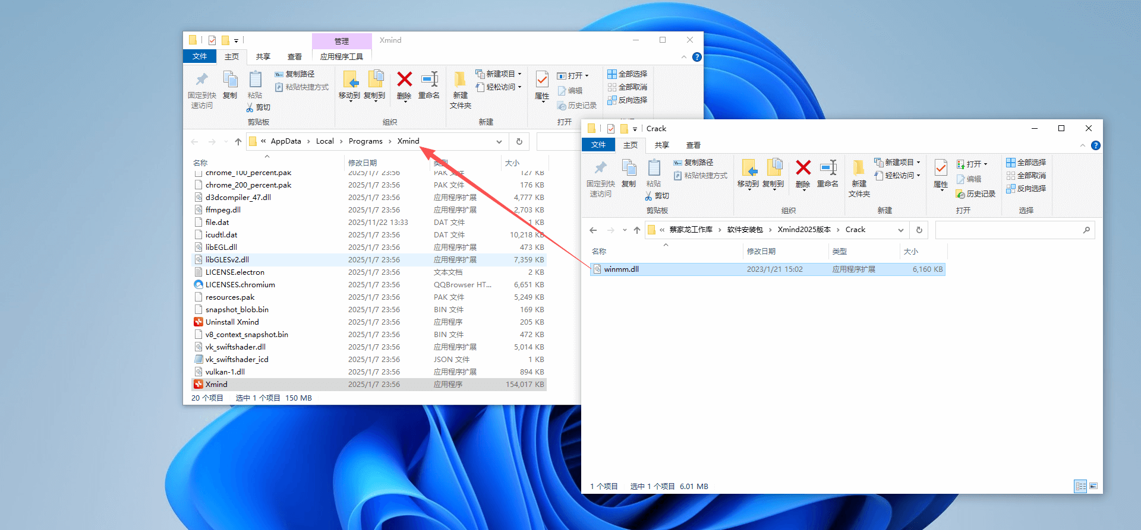Select resources.pak in Xmind file list

pyautogui.click(x=369, y=297)
